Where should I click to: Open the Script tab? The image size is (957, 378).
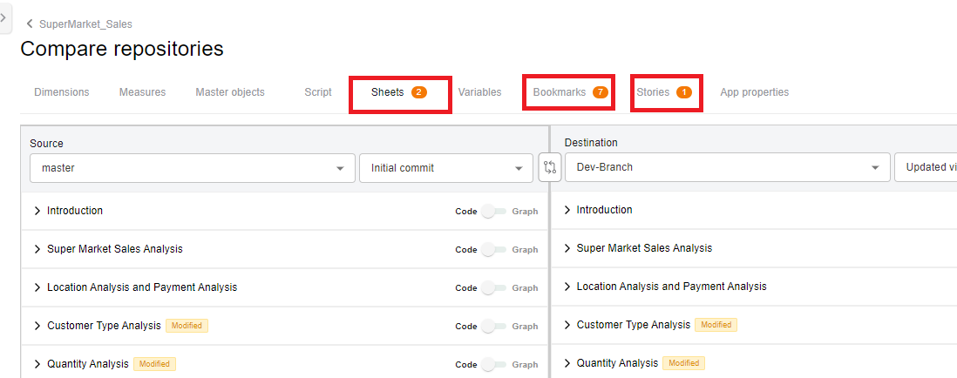tap(317, 92)
